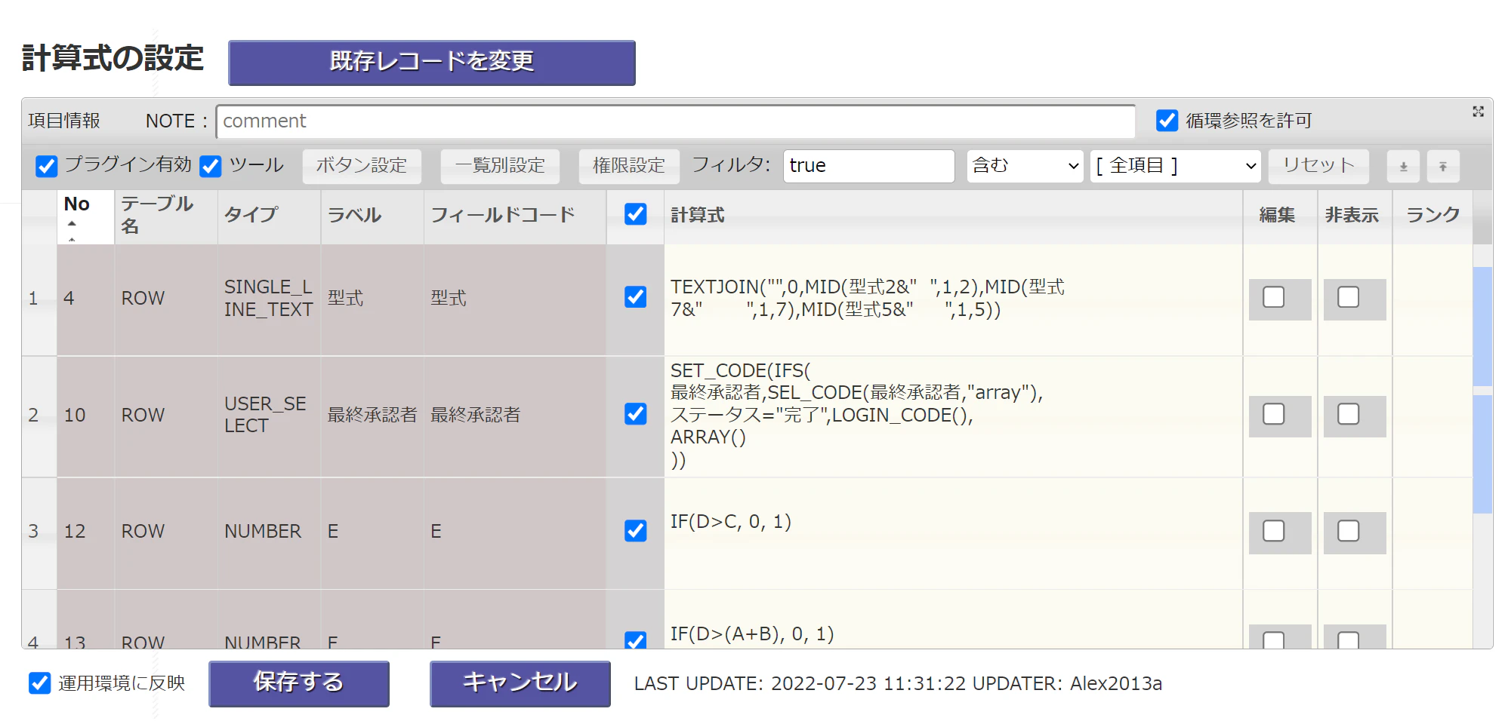Click the テーブル名 column header
This screenshot has width=1508, height=724.
click(166, 216)
